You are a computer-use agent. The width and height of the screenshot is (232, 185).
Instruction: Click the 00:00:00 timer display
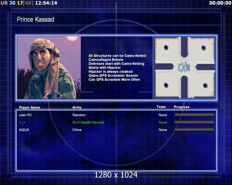(220, 3)
